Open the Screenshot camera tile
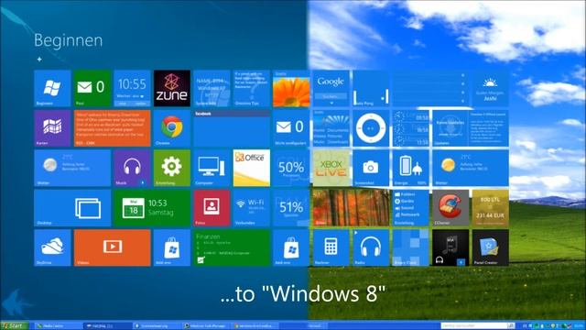This screenshot has height=330, width=586. 371,168
